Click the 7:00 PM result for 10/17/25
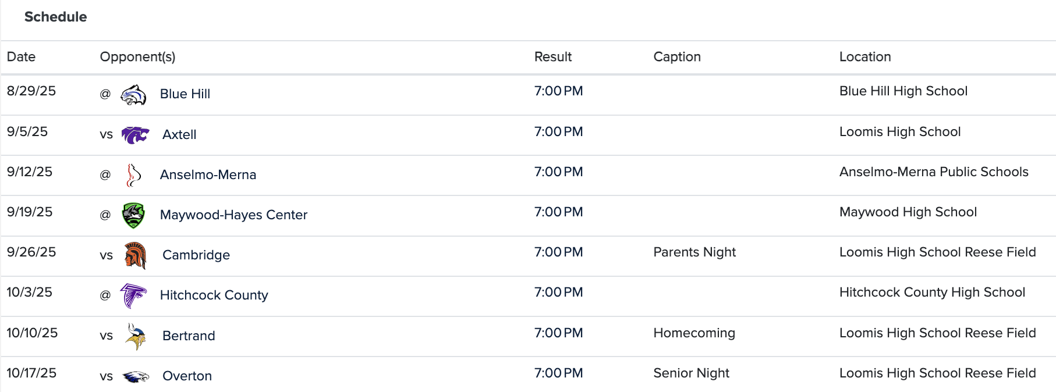 pos(558,373)
